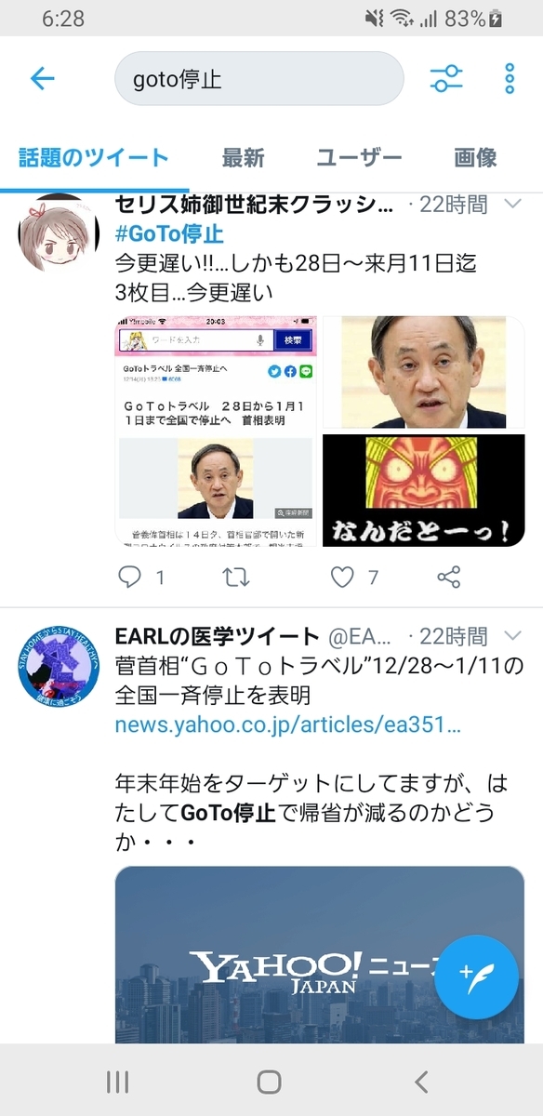This screenshot has height=1116, width=543.
Task: Expand options chevron on EARL tweet
Action: [x=512, y=636]
